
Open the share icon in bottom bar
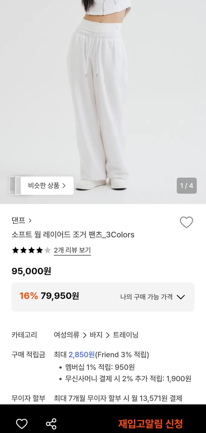click(51, 424)
